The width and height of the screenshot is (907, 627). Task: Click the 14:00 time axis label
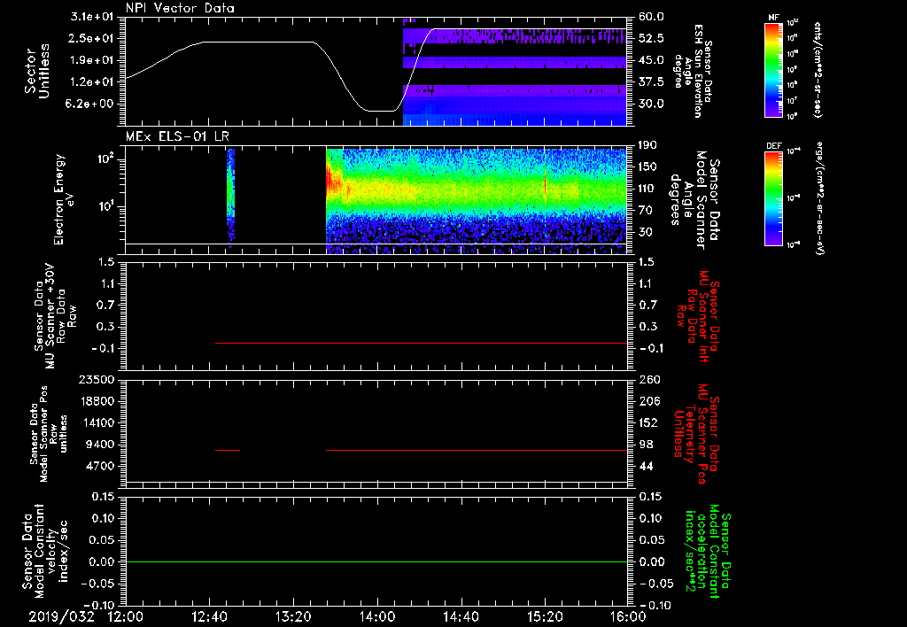pos(377,616)
